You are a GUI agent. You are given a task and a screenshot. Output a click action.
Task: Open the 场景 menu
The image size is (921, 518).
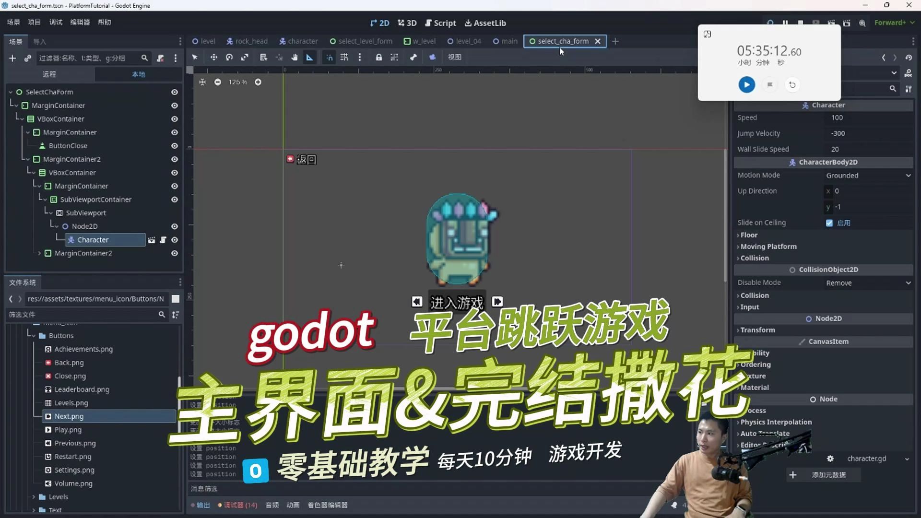(x=13, y=22)
